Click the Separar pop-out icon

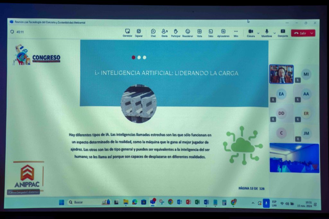click(x=139, y=33)
